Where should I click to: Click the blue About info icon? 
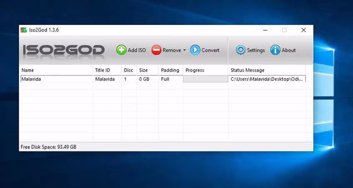tap(275, 50)
